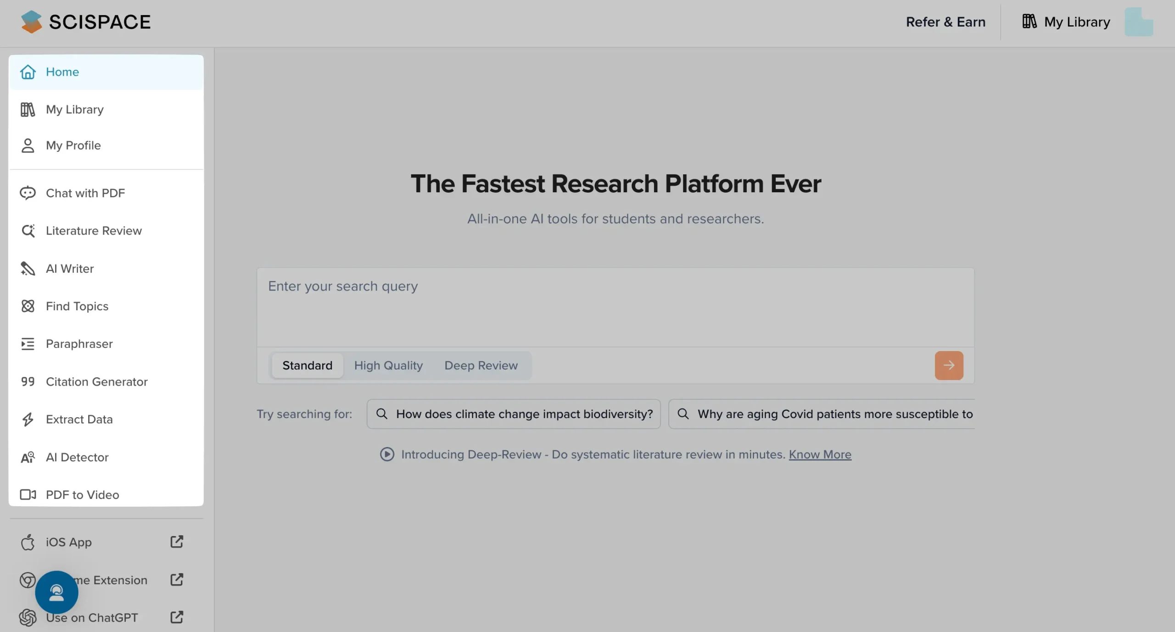Click the Literature Review search-sparkle icon

point(28,231)
